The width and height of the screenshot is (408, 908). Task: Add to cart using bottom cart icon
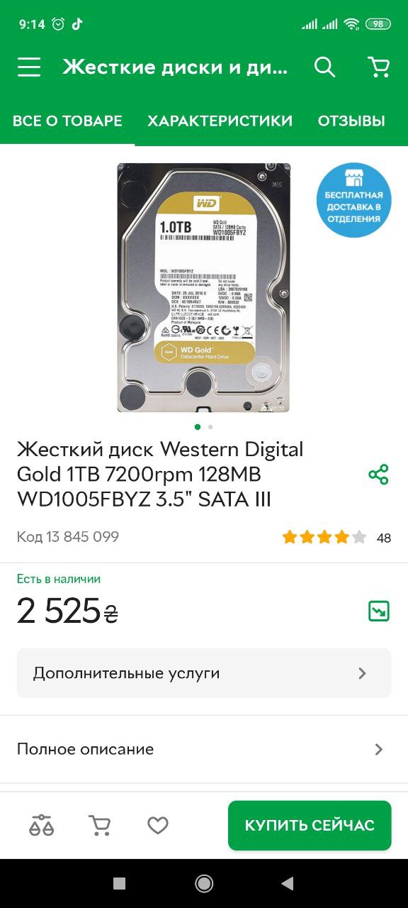99,825
